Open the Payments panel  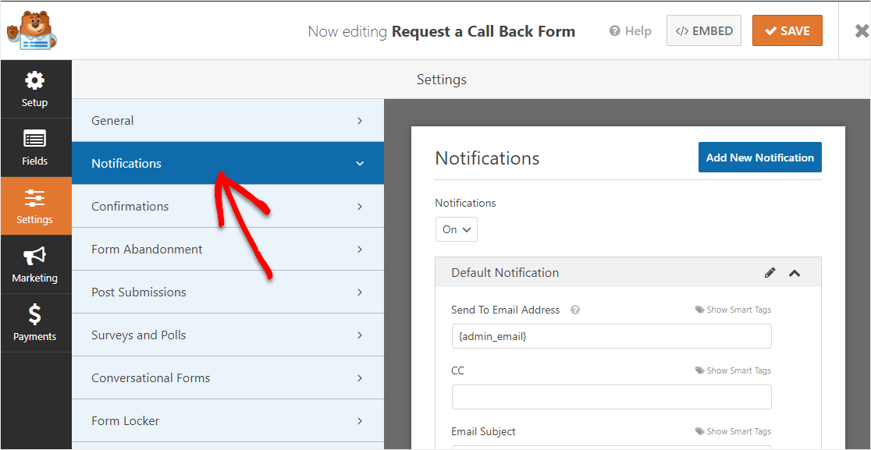35,322
